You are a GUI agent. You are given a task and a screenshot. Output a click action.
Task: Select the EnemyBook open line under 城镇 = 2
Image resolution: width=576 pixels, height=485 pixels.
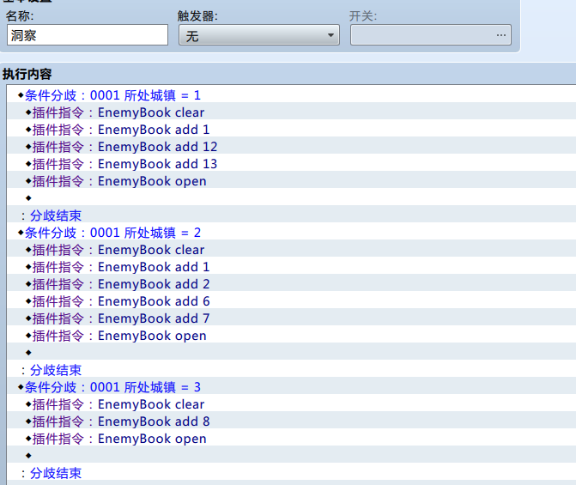click(x=292, y=336)
